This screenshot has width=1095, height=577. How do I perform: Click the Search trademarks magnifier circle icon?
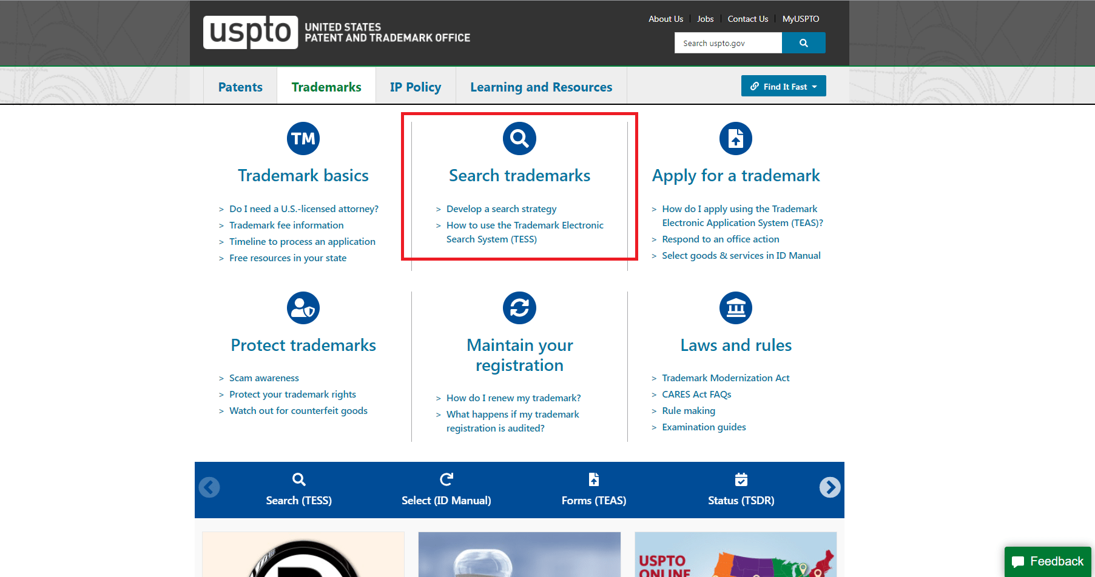pyautogui.click(x=519, y=139)
